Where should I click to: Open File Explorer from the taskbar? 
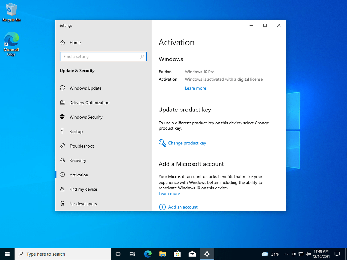pyautogui.click(x=162, y=254)
